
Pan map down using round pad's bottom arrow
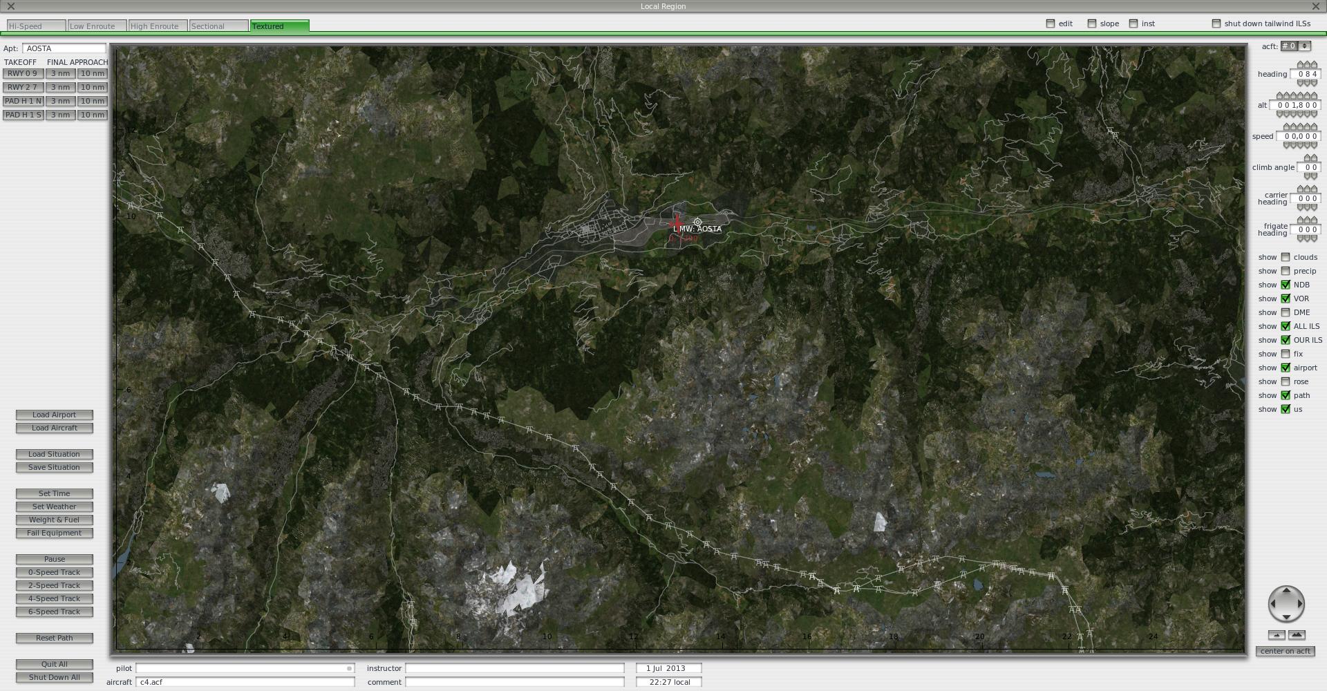[1286, 617]
